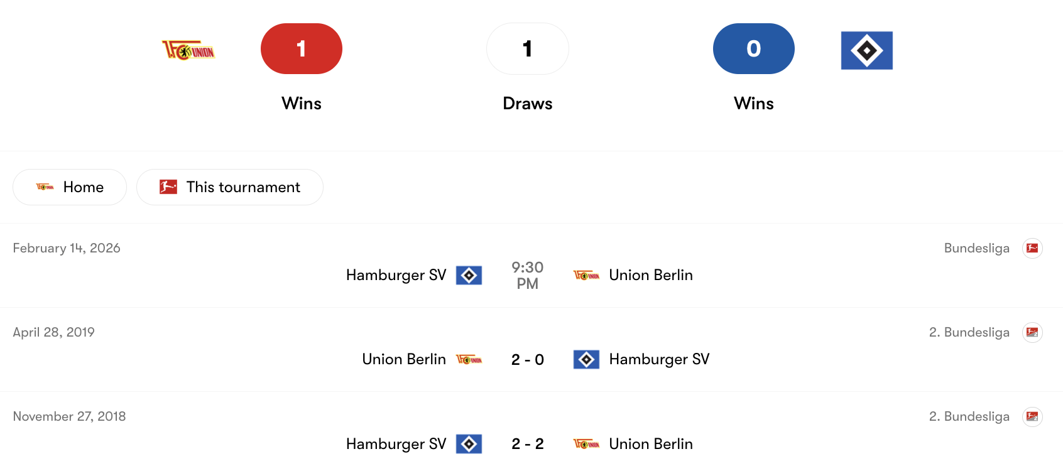Click the Hamburger SV badge on November 27 row
Image resolution: width=1063 pixels, height=476 pixels.
click(468, 444)
